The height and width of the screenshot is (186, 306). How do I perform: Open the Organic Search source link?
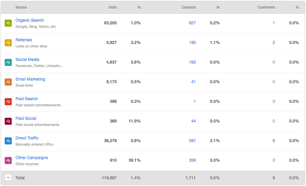30,20
